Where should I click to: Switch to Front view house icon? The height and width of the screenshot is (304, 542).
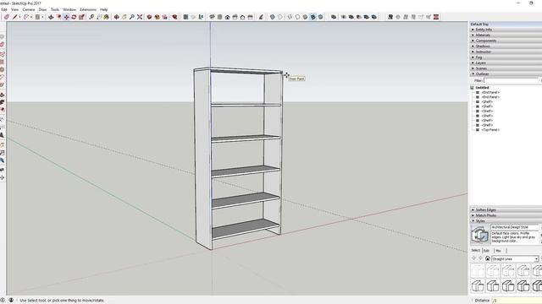tap(227, 17)
